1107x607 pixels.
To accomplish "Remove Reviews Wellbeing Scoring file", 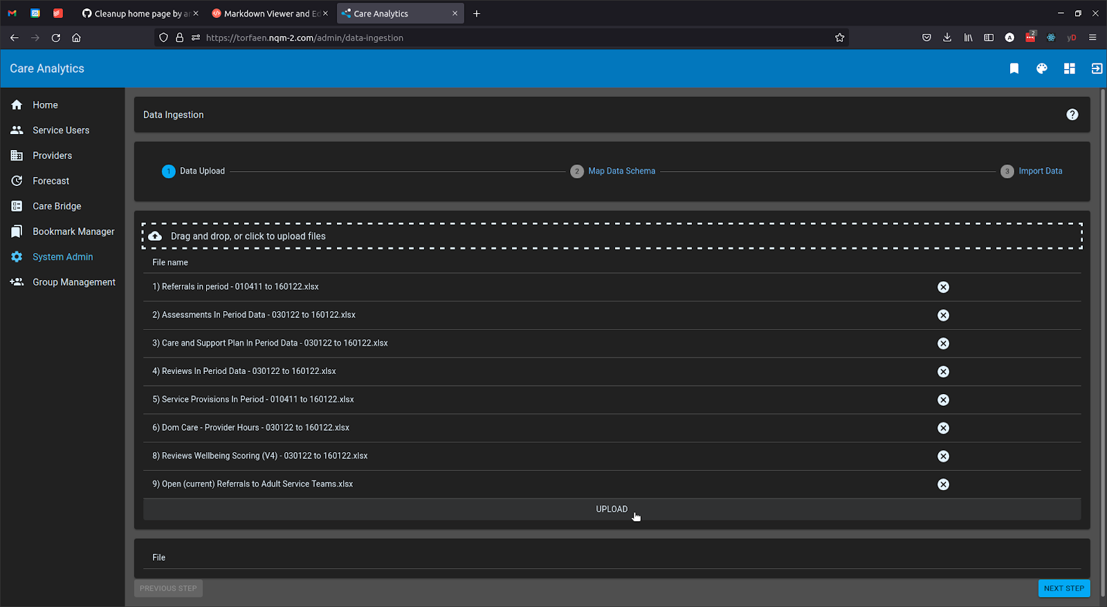I will point(943,456).
